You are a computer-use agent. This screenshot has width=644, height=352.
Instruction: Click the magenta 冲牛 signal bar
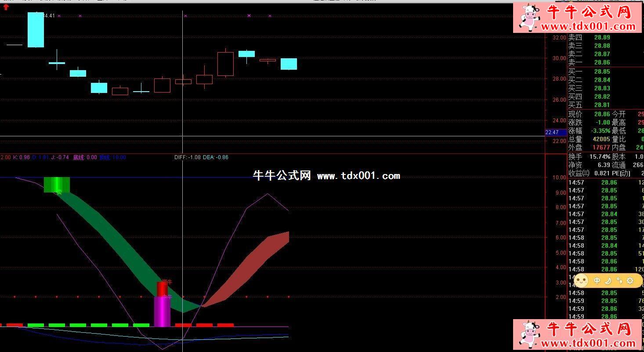[x=162, y=311]
